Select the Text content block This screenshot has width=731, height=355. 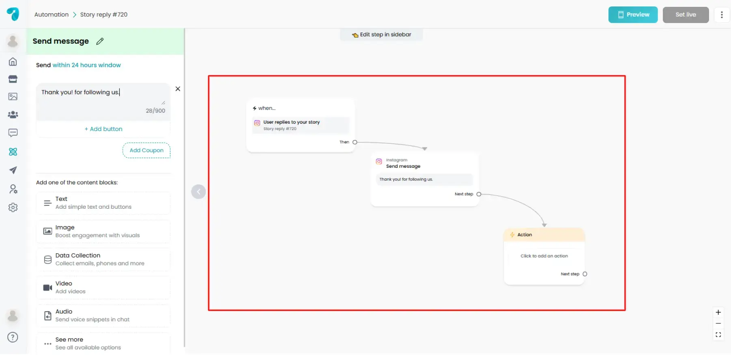coord(103,203)
